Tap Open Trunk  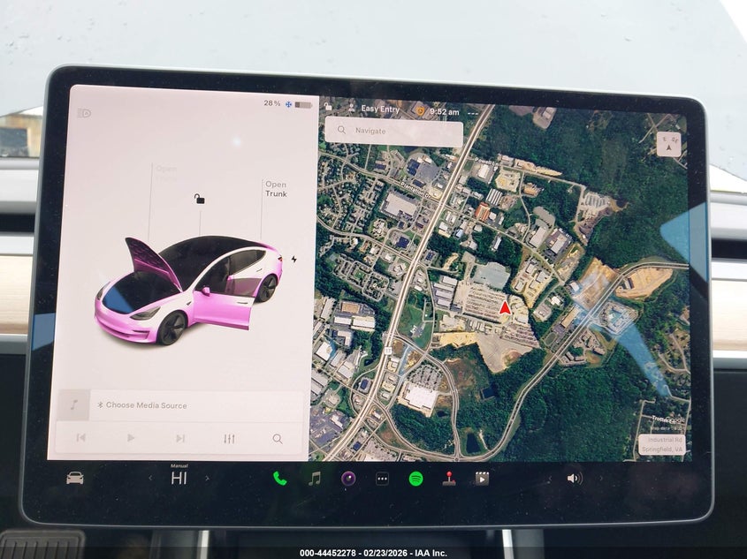[x=276, y=189]
